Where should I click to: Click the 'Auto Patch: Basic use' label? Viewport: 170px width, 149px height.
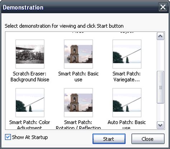point(127,125)
